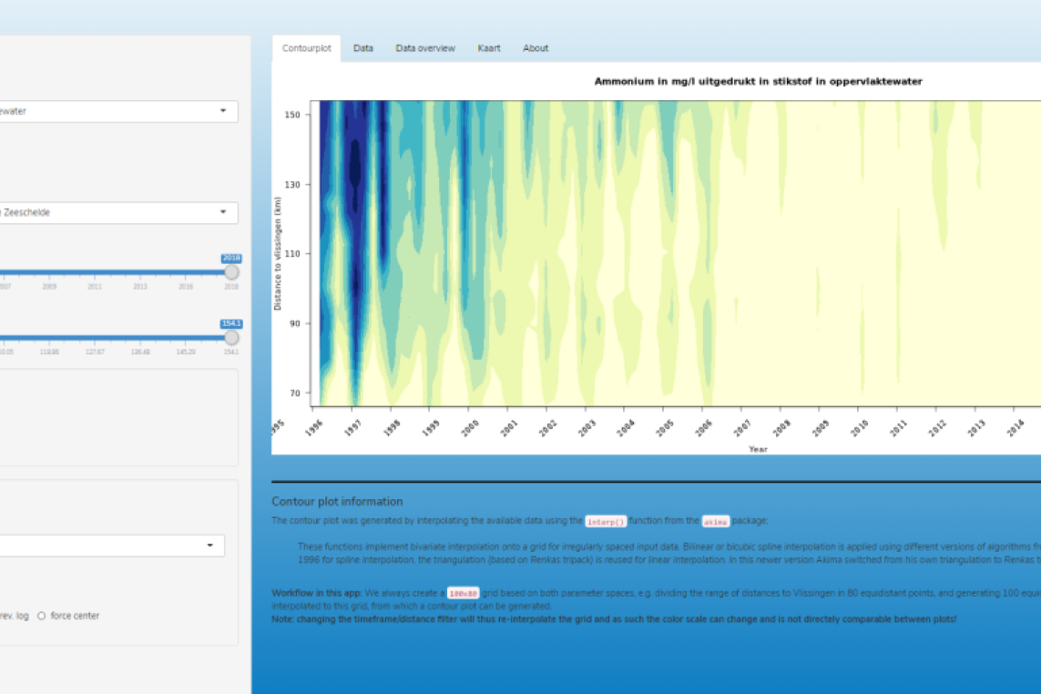Open the Zeeschelde dropdown
The height and width of the screenshot is (694, 1041).
pos(118,212)
